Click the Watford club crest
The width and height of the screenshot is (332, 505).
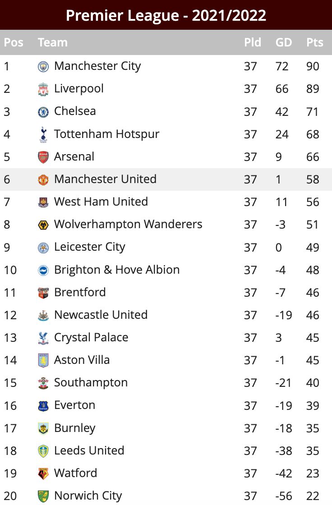pyautogui.click(x=43, y=474)
